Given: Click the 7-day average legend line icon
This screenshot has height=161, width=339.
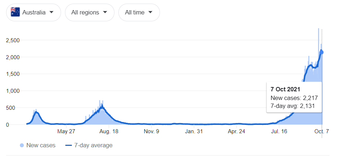Looking at the screenshot, I should [69, 145].
